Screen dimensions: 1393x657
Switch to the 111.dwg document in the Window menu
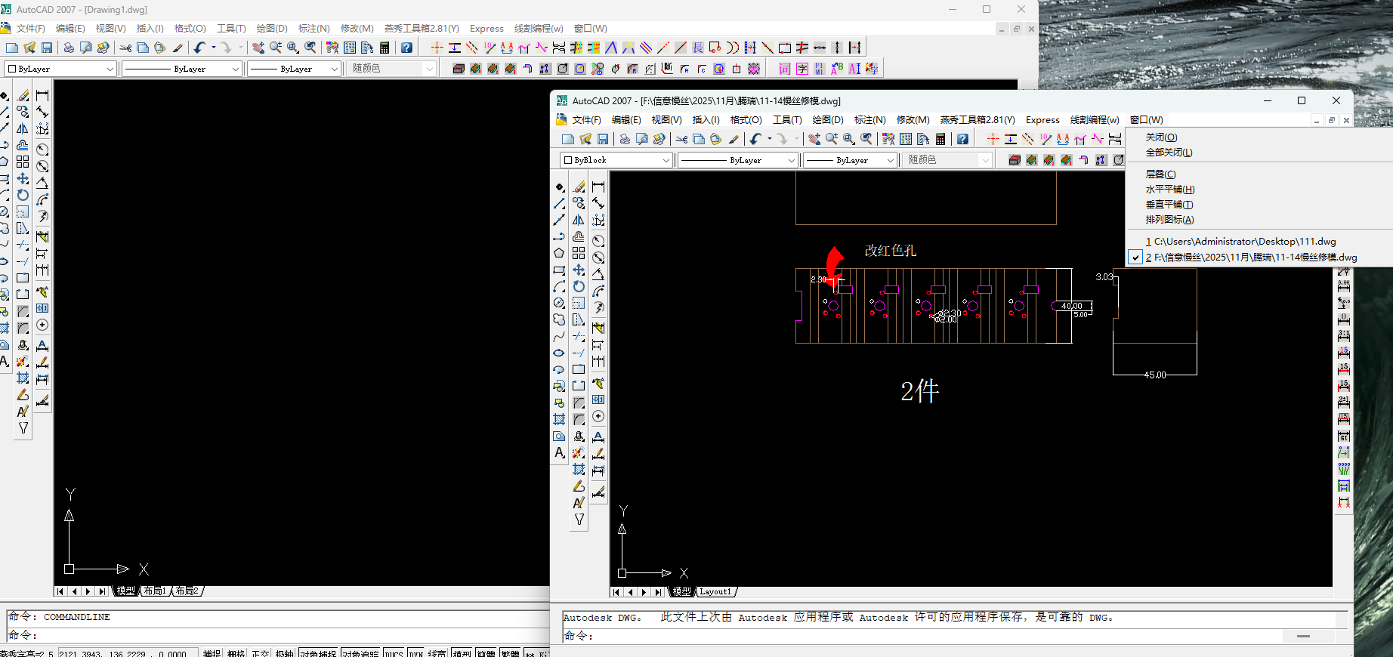pos(1240,242)
